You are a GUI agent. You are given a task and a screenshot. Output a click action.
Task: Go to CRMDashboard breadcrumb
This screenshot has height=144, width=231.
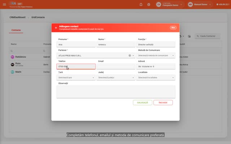tap(17, 17)
